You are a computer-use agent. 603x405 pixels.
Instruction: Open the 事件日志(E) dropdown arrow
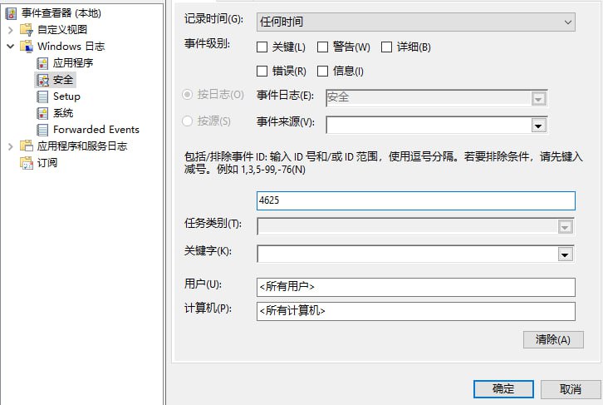538,99
